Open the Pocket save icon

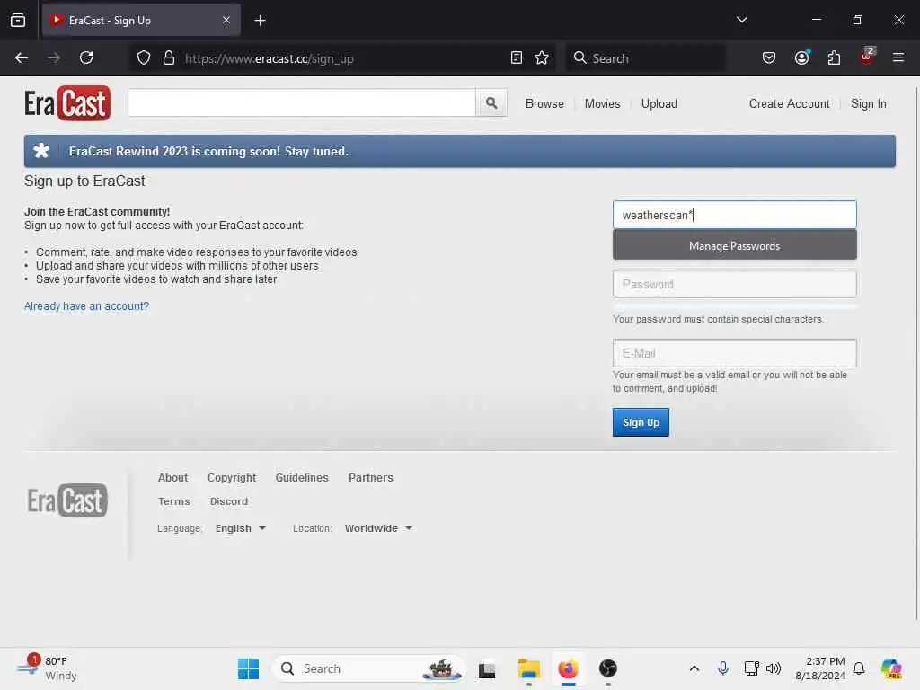click(769, 58)
